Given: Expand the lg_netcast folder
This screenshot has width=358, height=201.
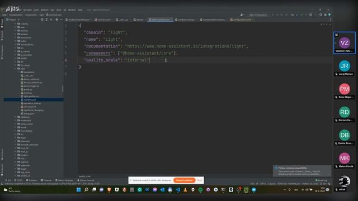Looking at the screenshot, I should coord(16,51).
